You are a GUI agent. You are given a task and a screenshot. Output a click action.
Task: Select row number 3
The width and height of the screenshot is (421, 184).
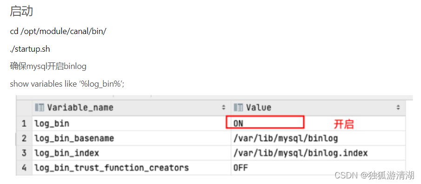pos(24,153)
